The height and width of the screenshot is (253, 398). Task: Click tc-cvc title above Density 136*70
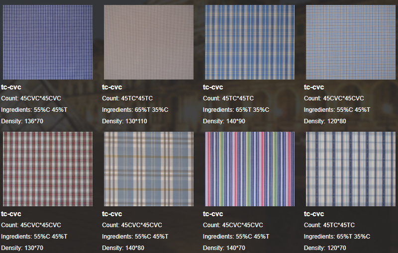point(11,87)
